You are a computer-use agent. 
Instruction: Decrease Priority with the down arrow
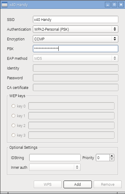[x=112, y=159]
